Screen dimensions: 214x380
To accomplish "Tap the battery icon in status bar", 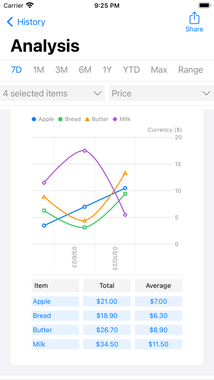I will (x=204, y=5).
